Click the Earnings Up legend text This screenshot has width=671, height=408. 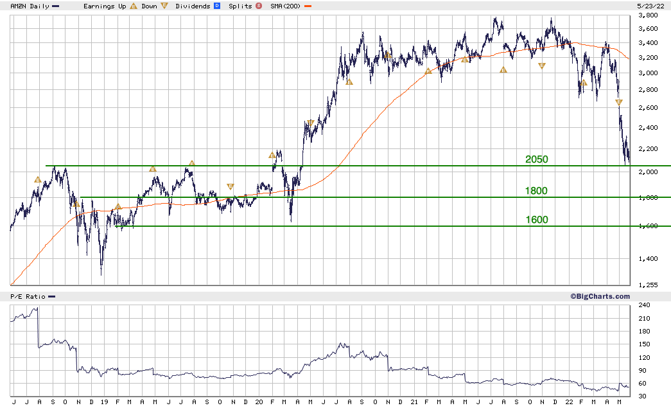105,6
